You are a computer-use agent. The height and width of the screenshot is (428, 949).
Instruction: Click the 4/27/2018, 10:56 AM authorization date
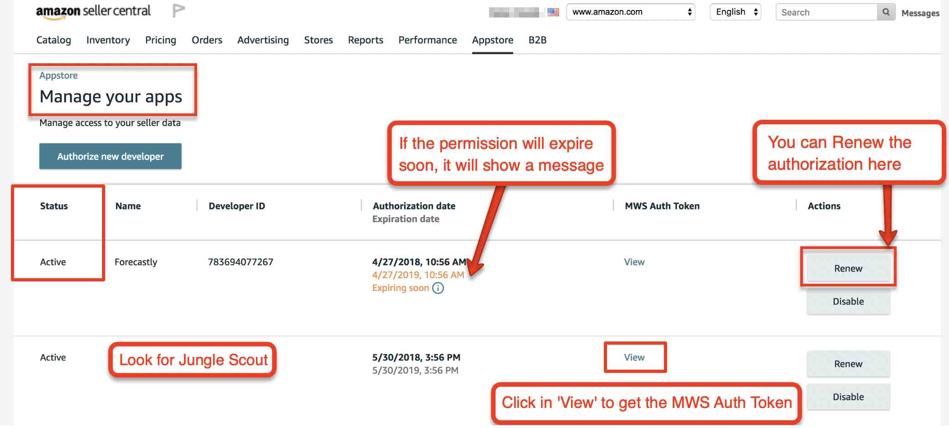tap(419, 262)
